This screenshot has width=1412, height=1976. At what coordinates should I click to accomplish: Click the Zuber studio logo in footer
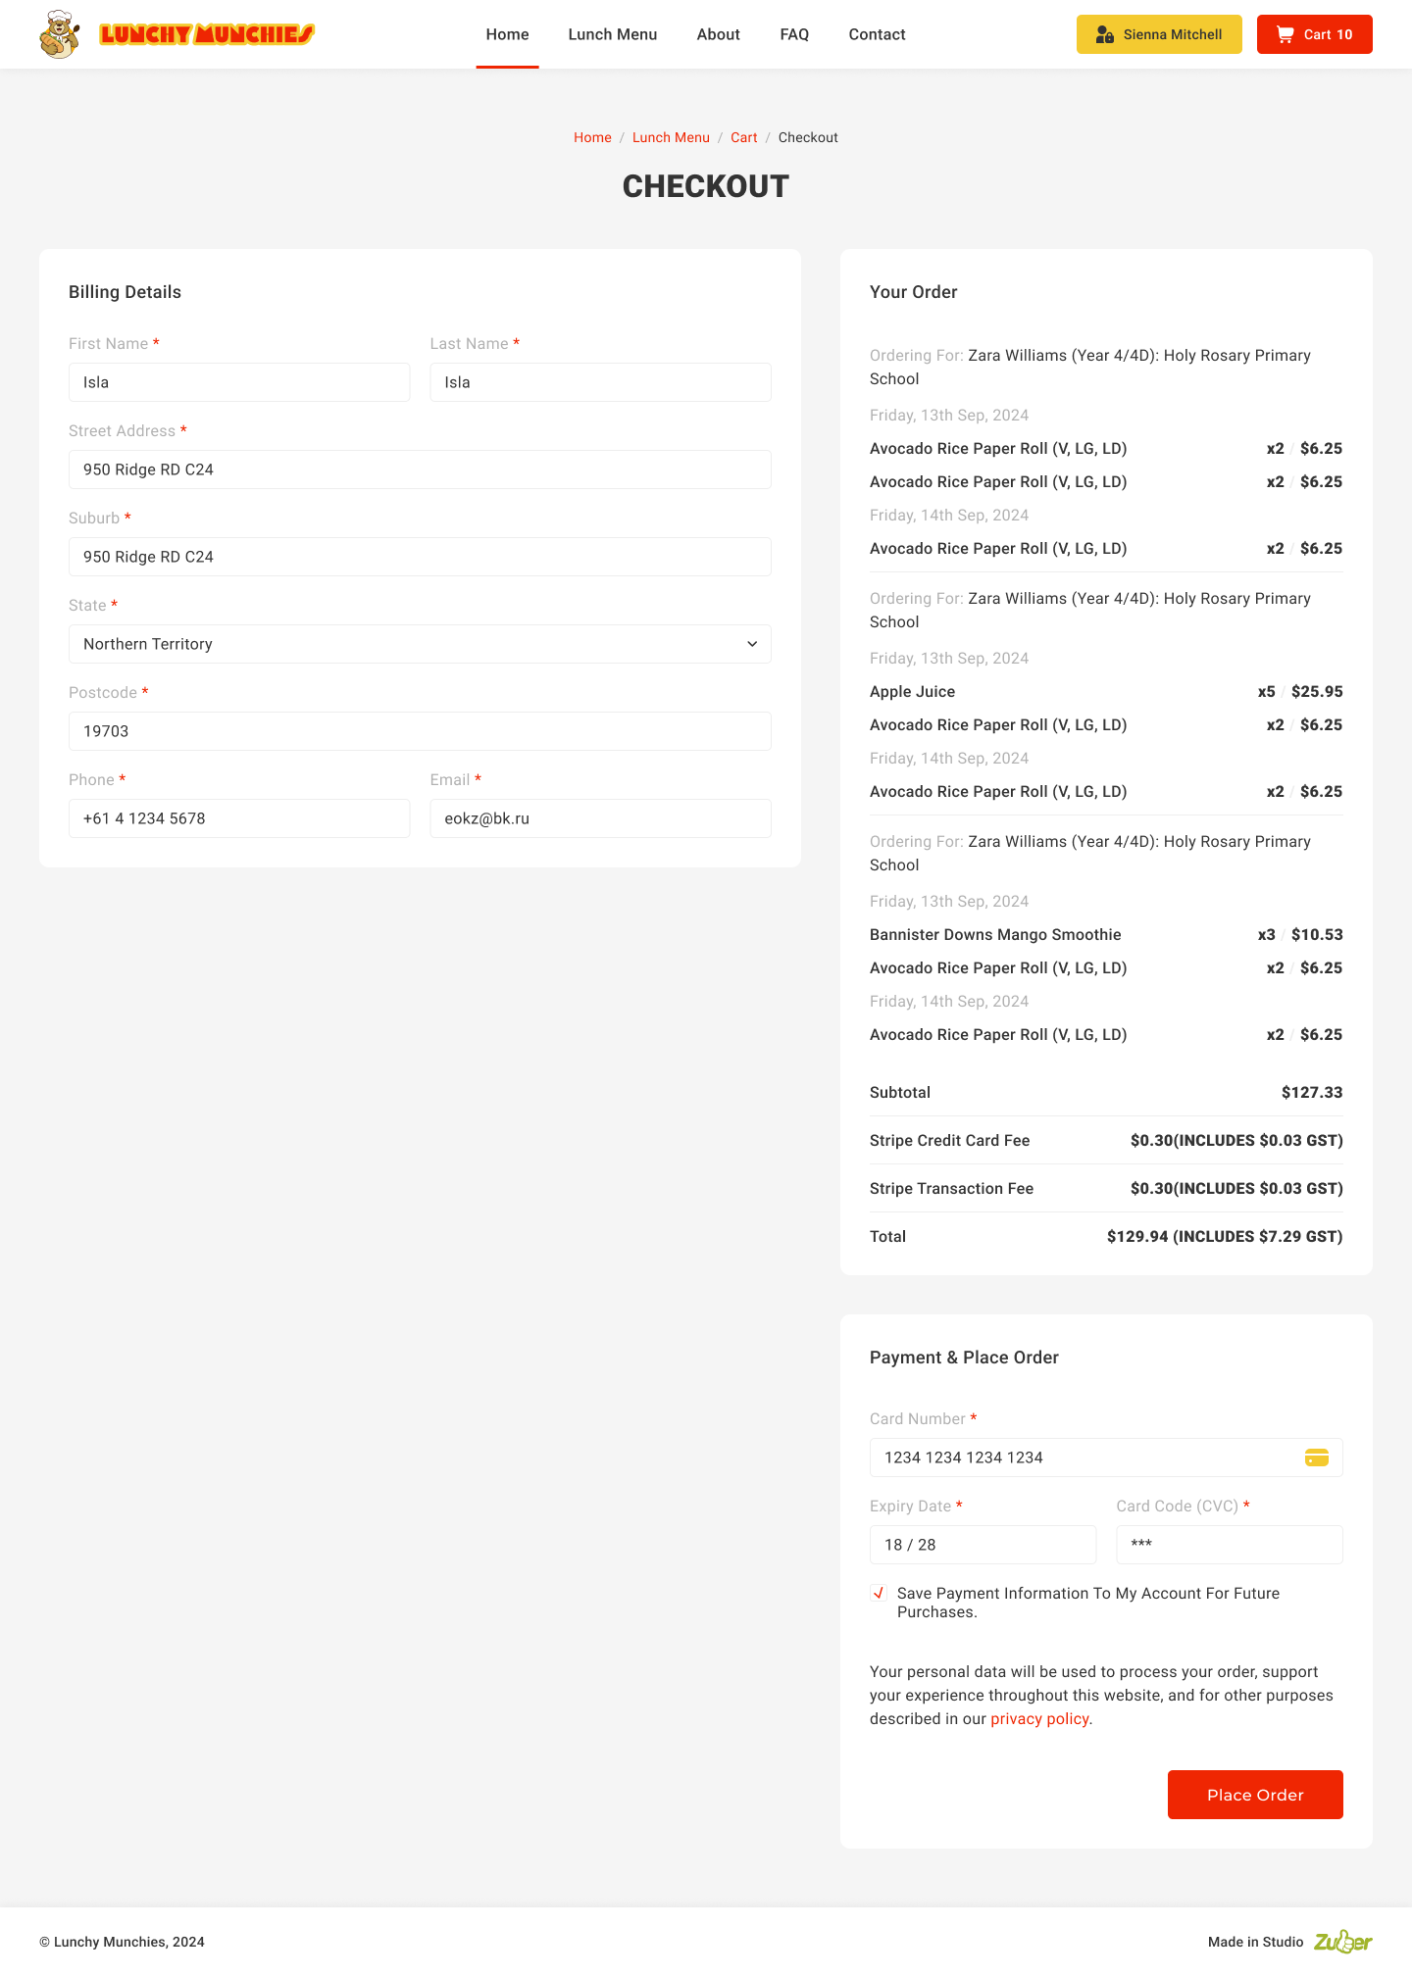(1342, 1942)
